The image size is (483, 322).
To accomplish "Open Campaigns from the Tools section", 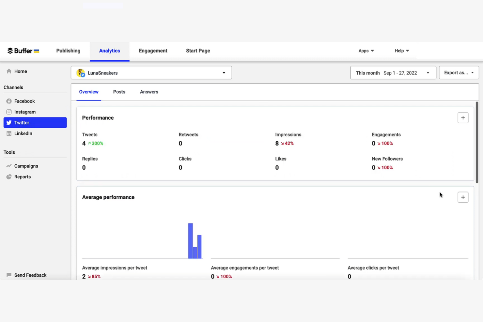I will tap(26, 166).
